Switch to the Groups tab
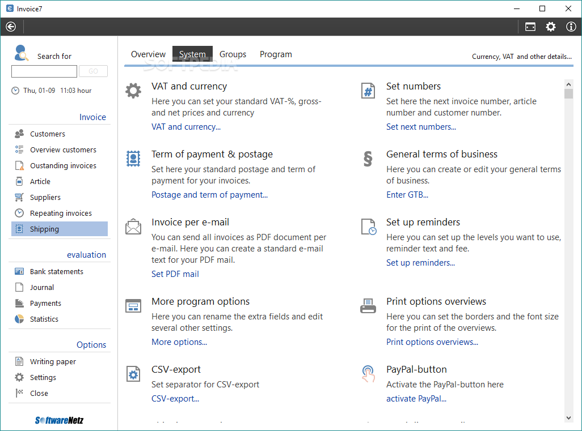 tap(233, 54)
